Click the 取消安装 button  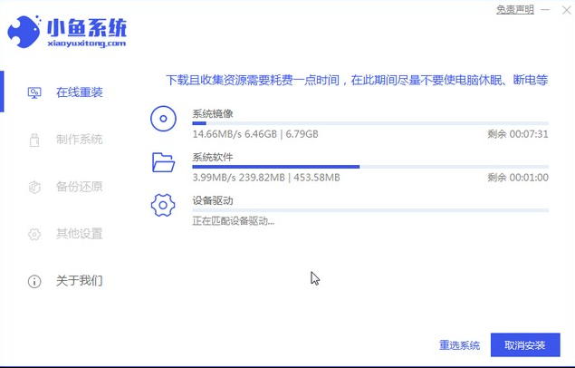[525, 344]
